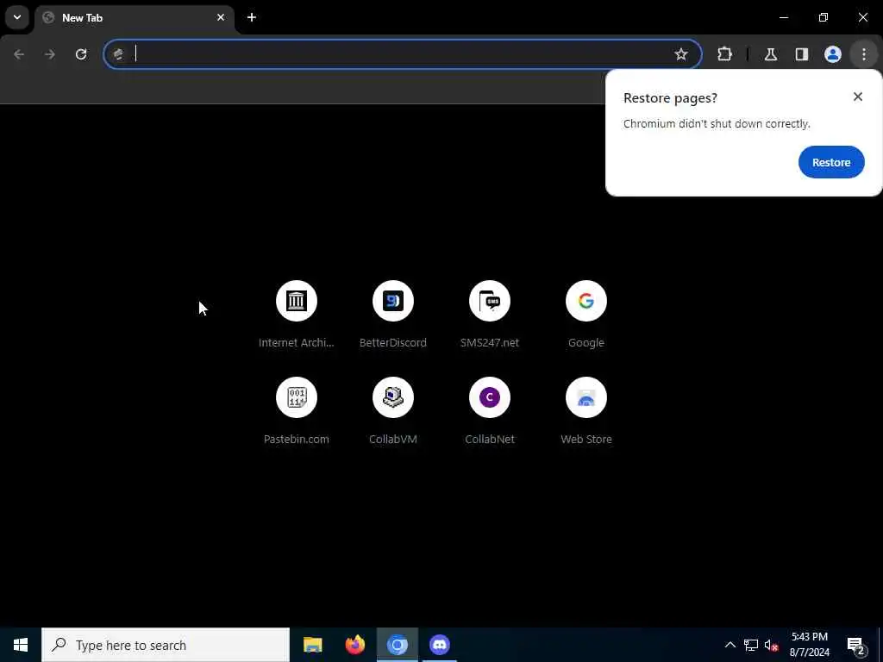Open Discord from the taskbar
The width and height of the screenshot is (883, 662).
[440, 645]
